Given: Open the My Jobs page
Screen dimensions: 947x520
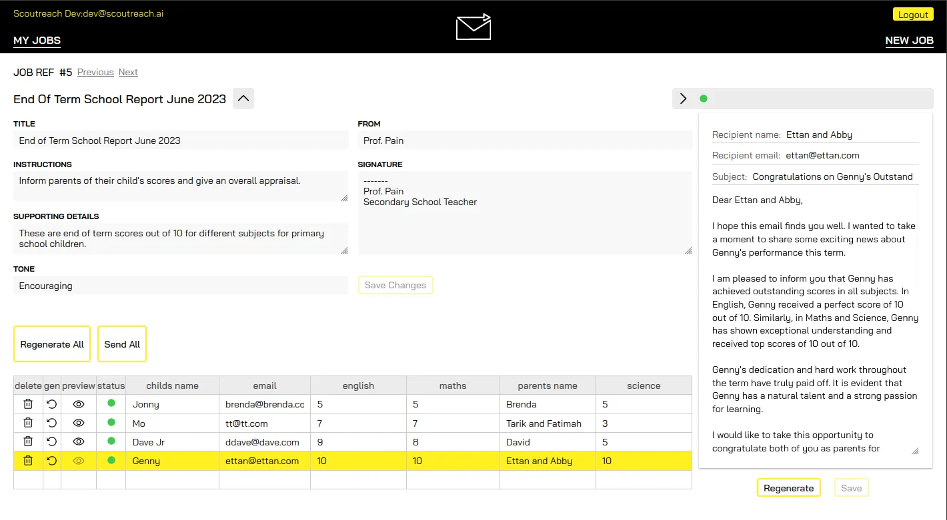Looking at the screenshot, I should click(x=37, y=41).
